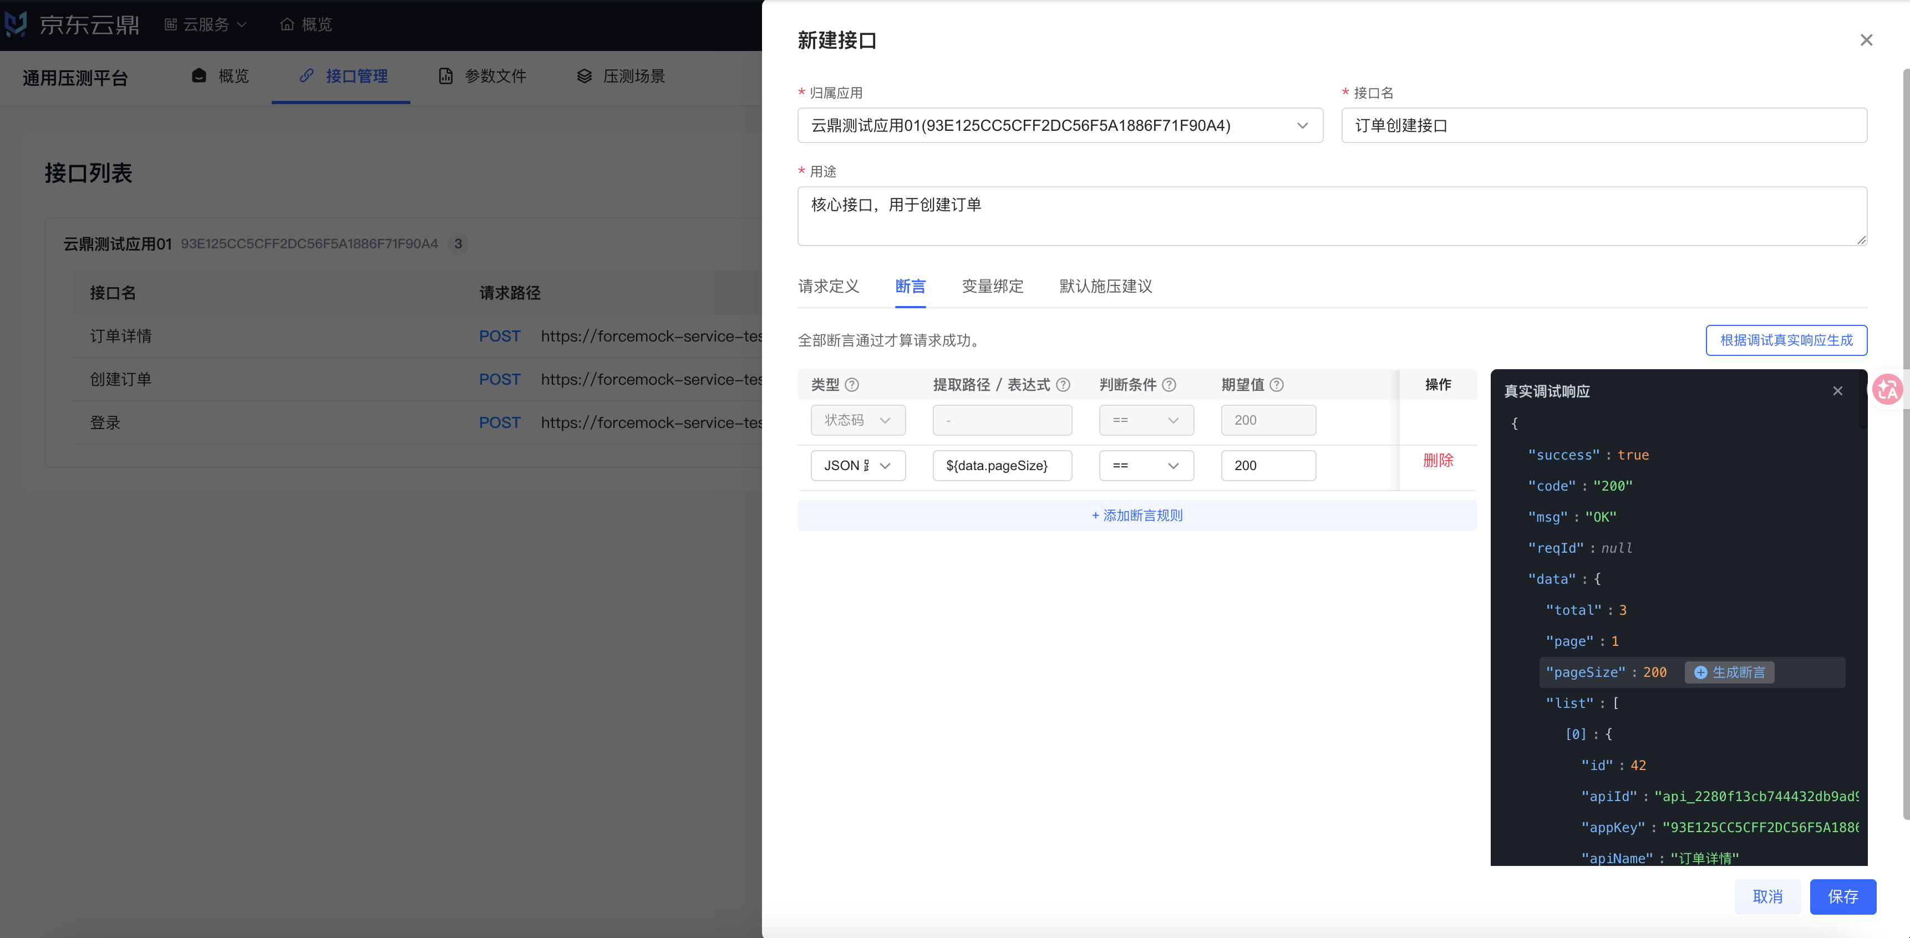Click the 类型 help question icon

[x=852, y=385]
